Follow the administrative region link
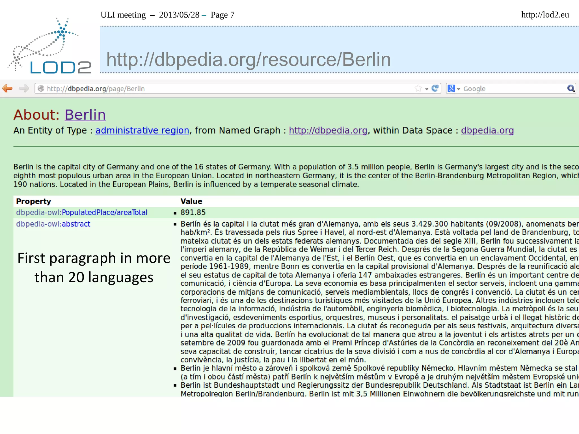 pyautogui.click(x=142, y=130)
